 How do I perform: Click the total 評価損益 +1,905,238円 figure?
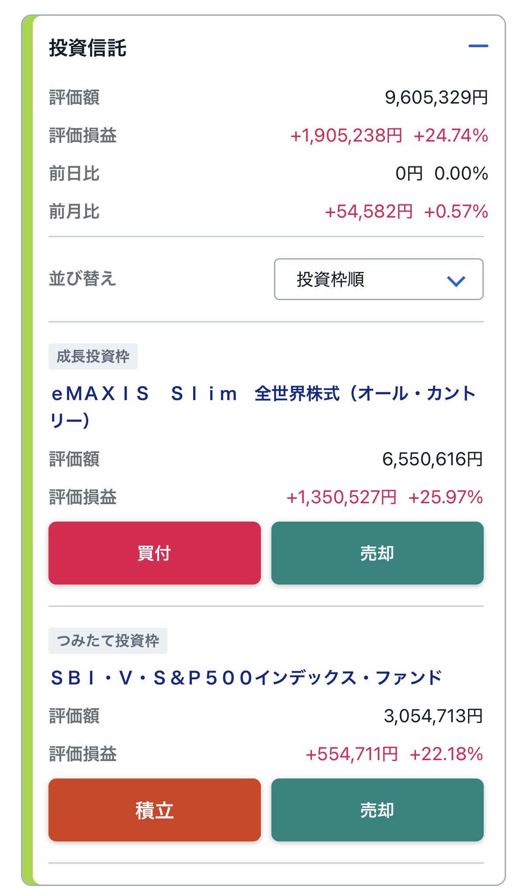[x=346, y=136]
